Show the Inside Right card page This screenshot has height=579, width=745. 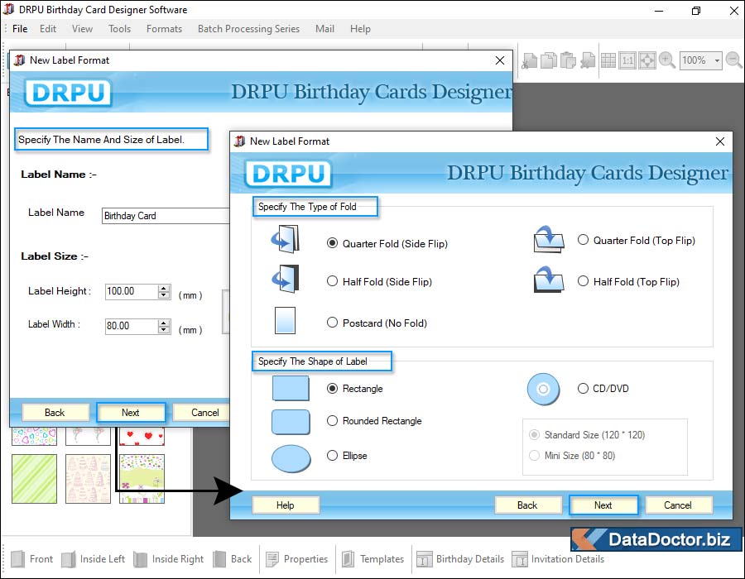coord(169,559)
